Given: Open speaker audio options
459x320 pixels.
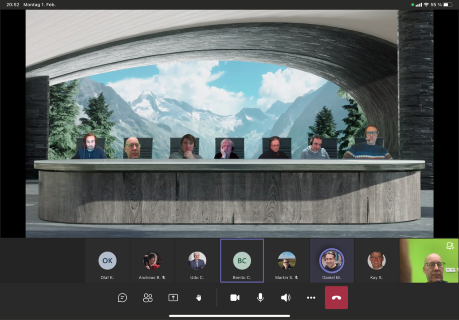Looking at the screenshot, I should (x=286, y=298).
